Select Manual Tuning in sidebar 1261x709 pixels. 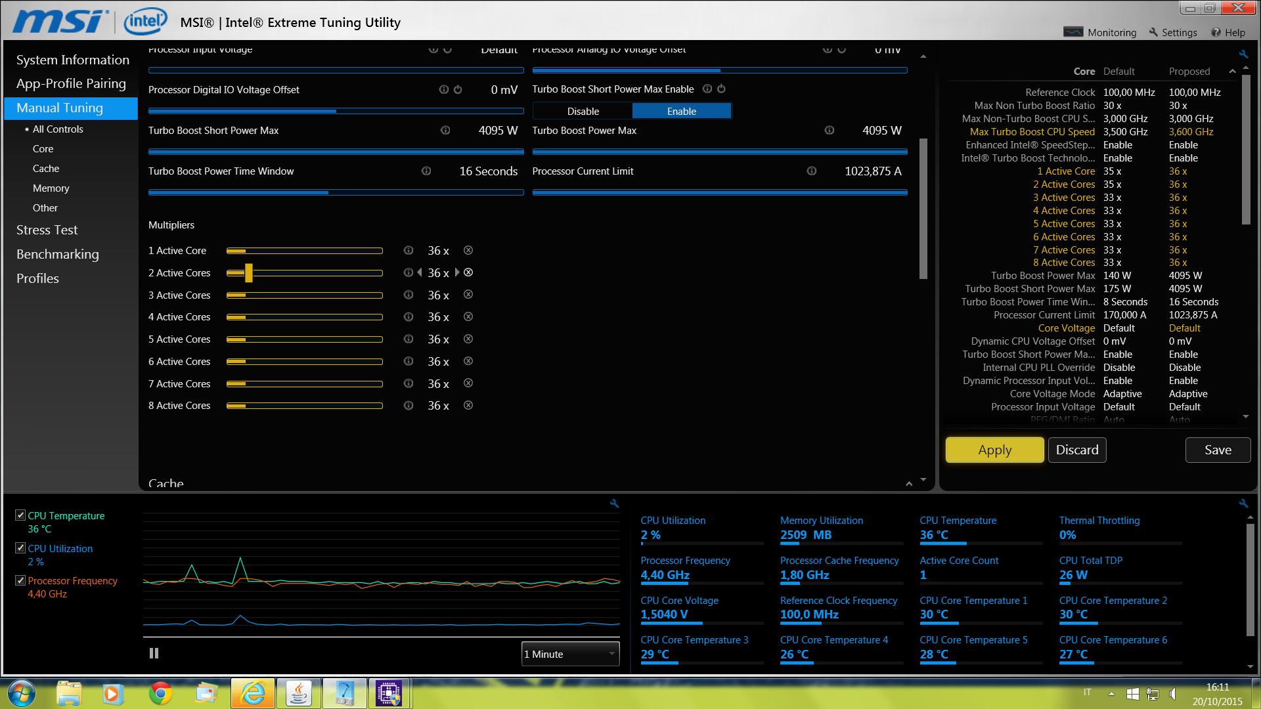pyautogui.click(x=71, y=108)
